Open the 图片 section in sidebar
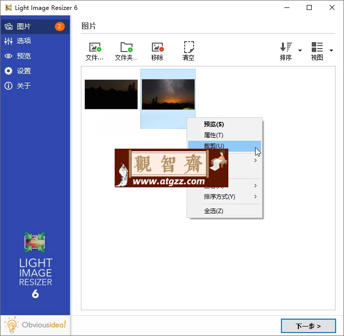 click(35, 26)
